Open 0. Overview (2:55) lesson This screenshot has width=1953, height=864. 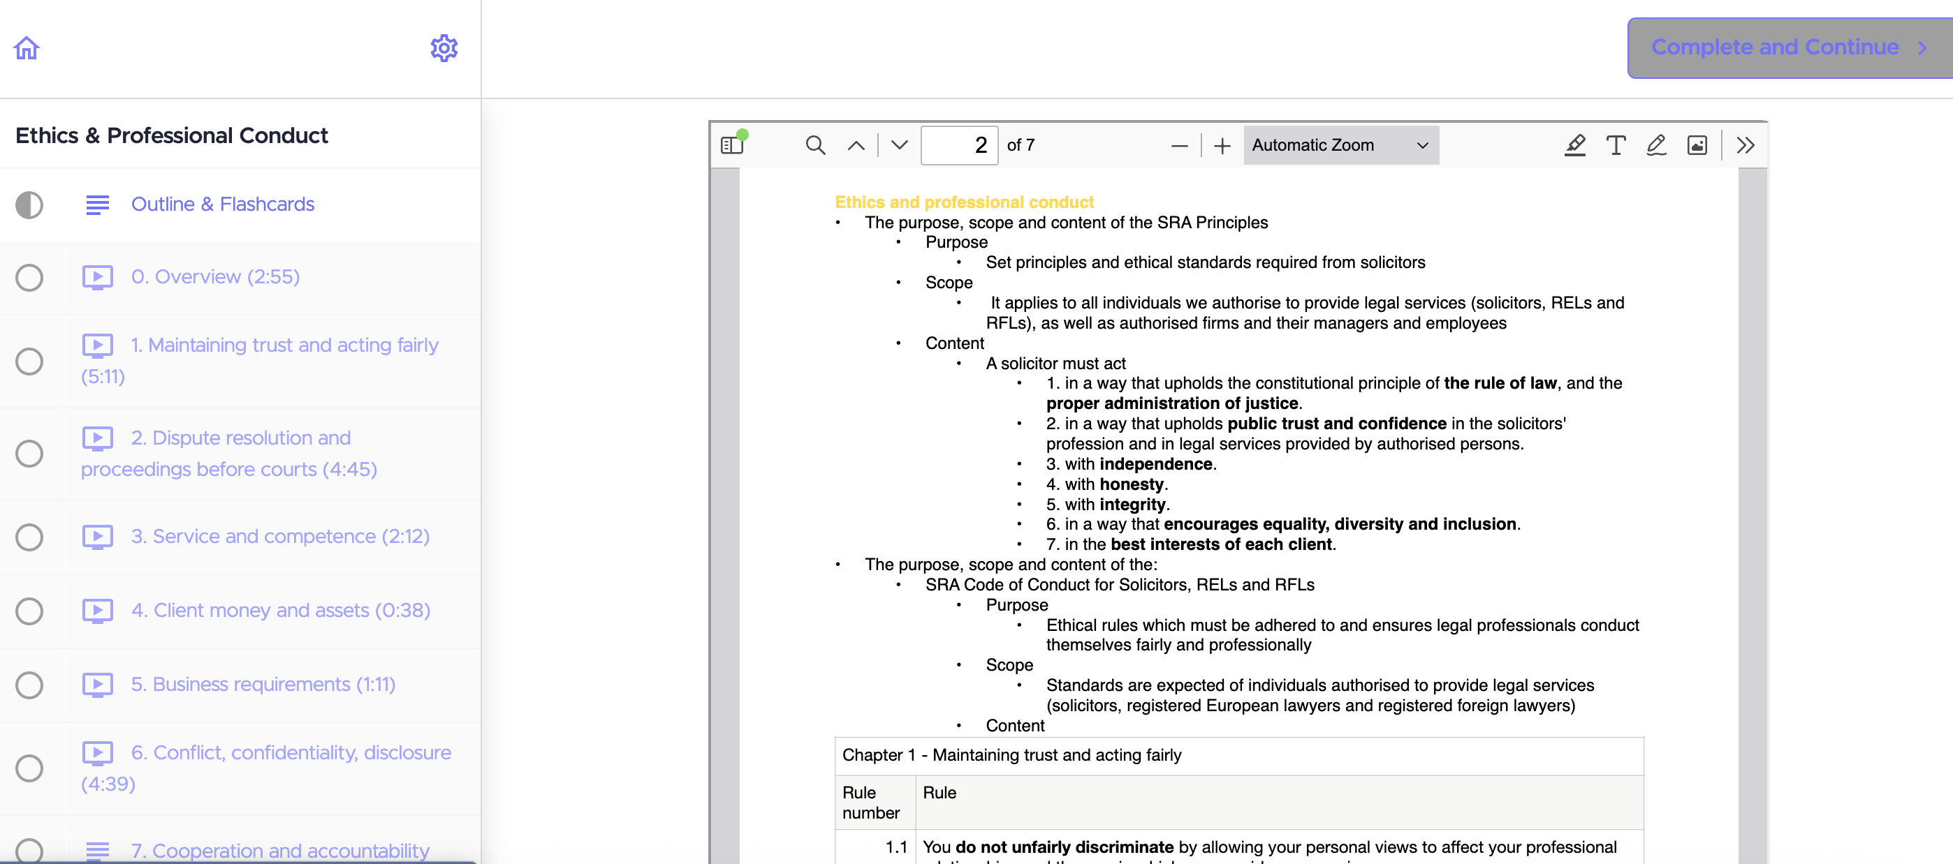(215, 277)
